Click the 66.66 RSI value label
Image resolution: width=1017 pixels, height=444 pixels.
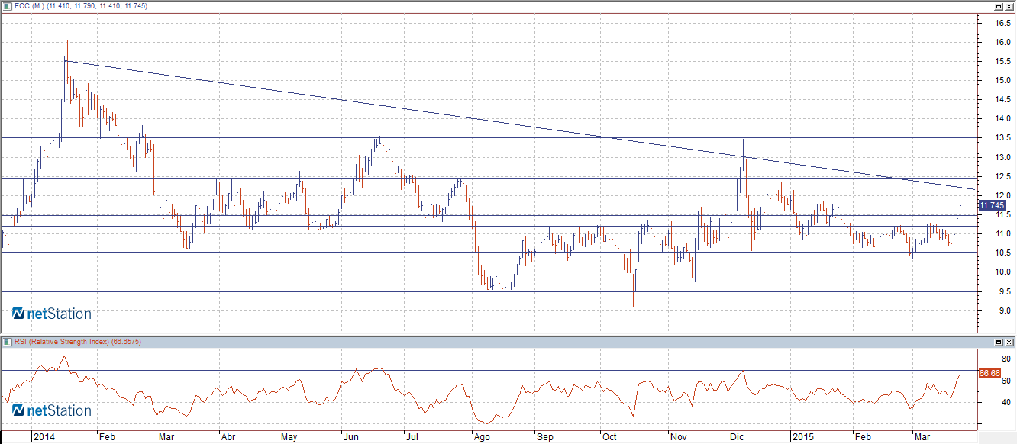(x=990, y=373)
